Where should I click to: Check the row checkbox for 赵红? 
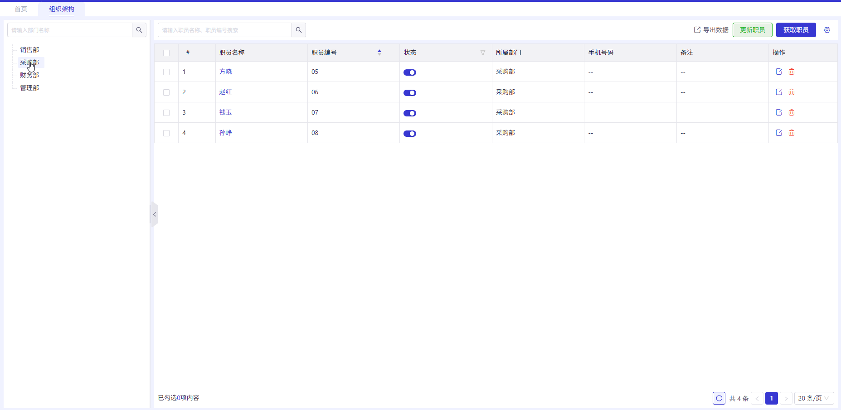[166, 92]
